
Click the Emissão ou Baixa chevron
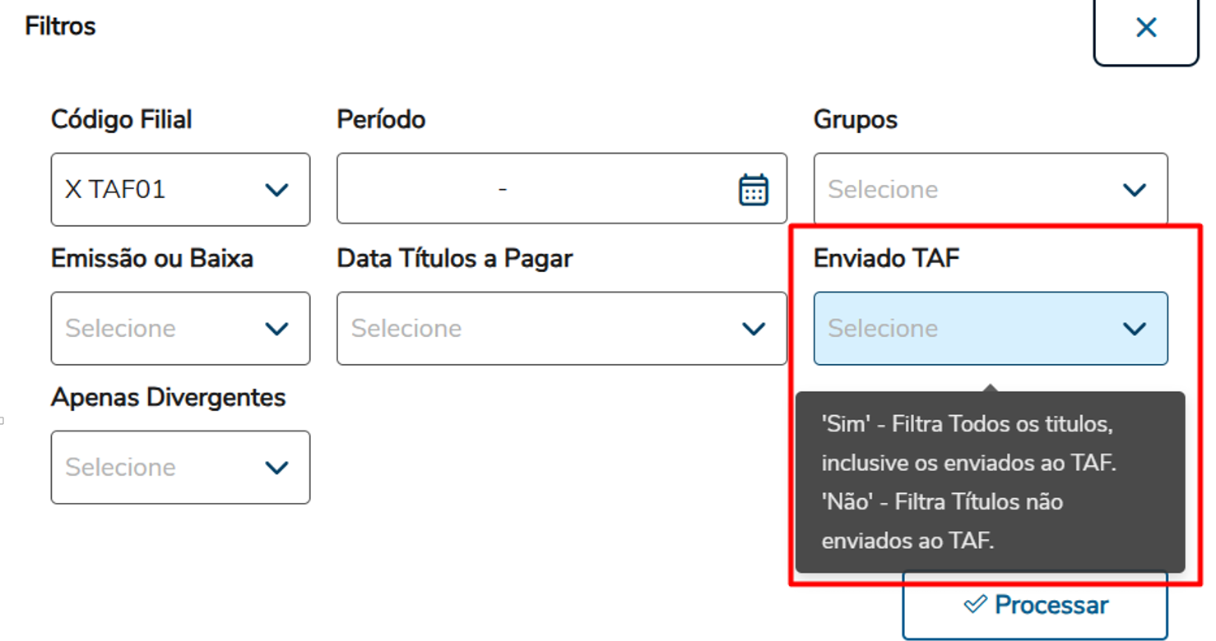276,329
